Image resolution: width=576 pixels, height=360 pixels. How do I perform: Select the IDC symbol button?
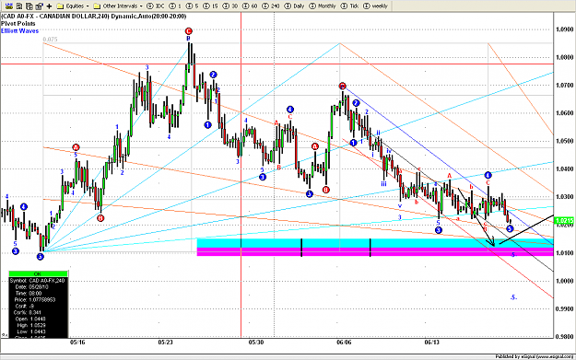[155, 6]
